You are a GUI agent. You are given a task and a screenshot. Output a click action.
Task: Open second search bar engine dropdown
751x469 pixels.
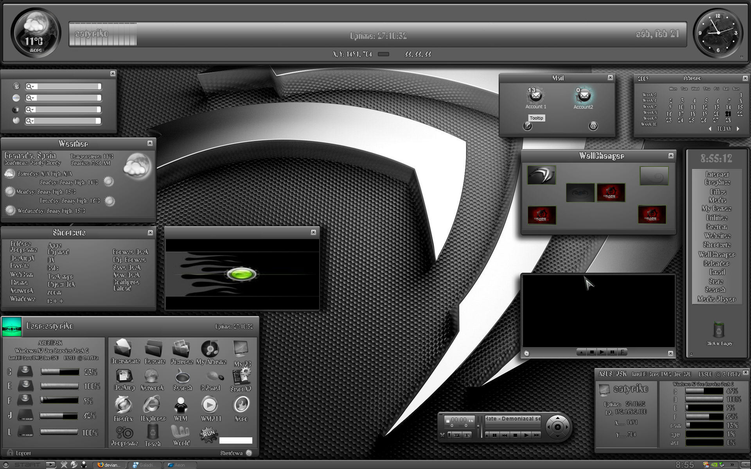(30, 98)
